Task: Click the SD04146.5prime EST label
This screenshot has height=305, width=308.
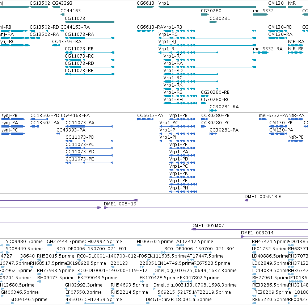Action: pyautogui.click(x=29, y=300)
